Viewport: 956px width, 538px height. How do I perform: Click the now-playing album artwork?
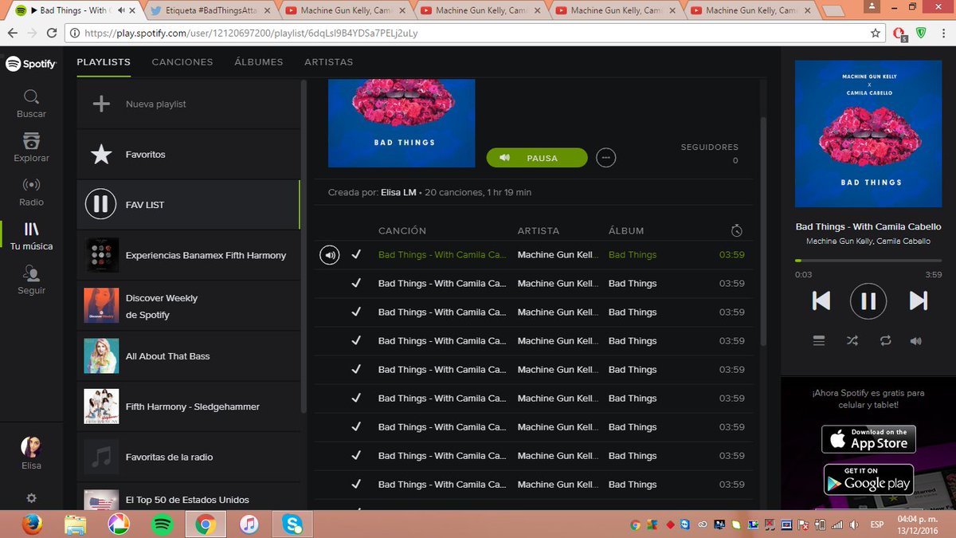(x=868, y=133)
